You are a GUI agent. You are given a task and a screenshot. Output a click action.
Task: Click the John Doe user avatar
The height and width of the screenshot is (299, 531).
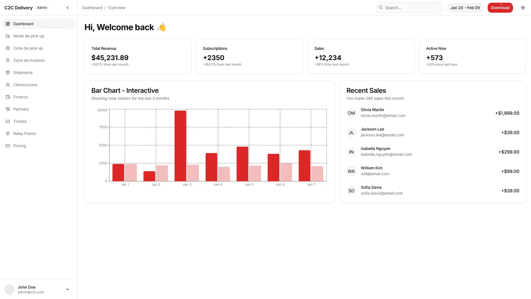point(9,289)
